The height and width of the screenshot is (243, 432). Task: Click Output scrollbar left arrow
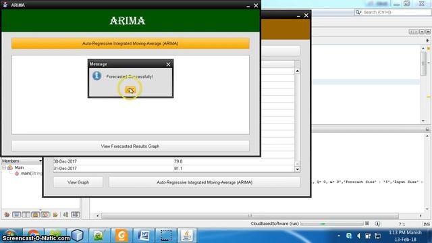click(97, 216)
